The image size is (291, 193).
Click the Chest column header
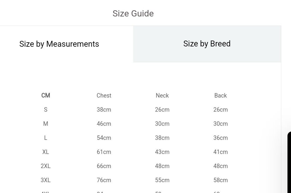(x=104, y=95)
